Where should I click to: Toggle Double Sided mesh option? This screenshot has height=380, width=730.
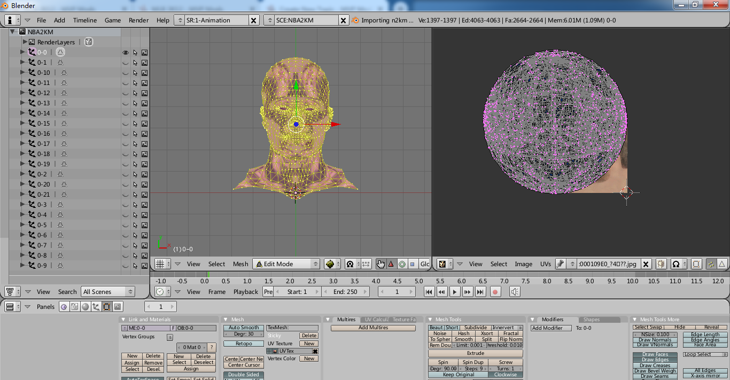pyautogui.click(x=244, y=375)
